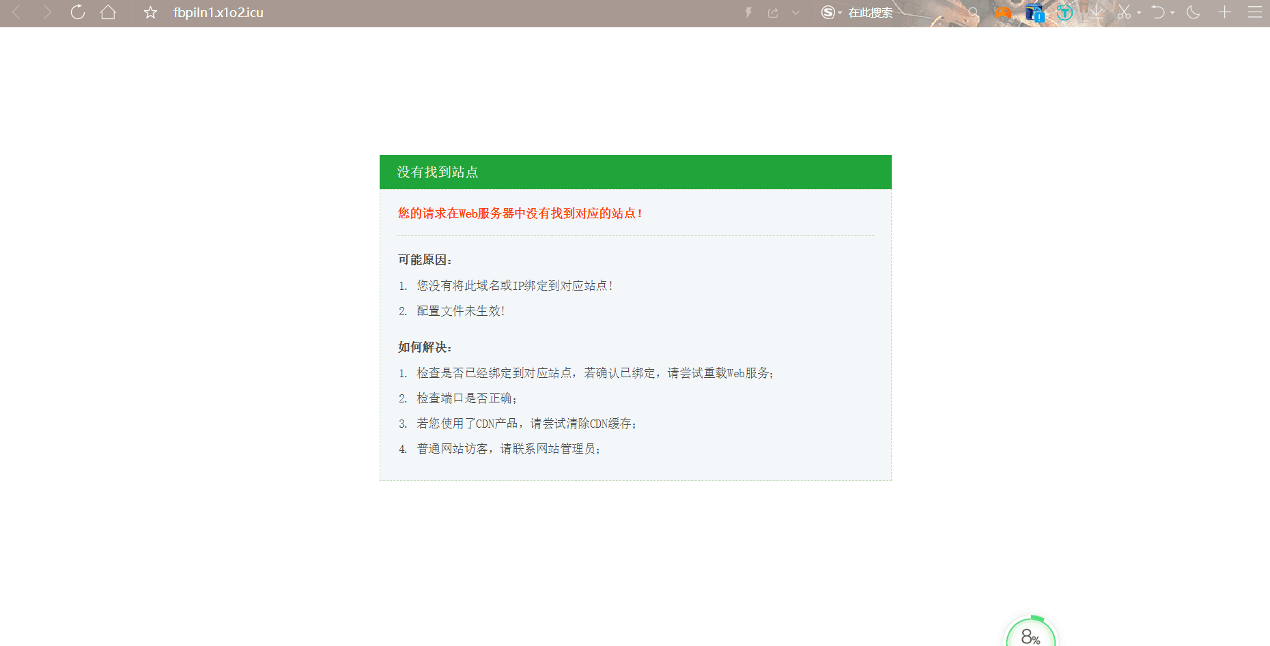Expand the scissors screenshot options arrow

pyautogui.click(x=1139, y=13)
